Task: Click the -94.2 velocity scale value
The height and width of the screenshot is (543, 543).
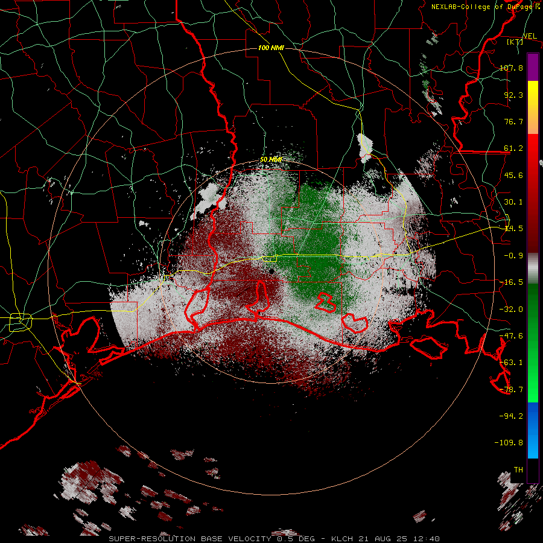Action: tap(511, 416)
